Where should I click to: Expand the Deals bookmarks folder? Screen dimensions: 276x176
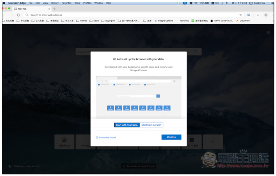(94, 21)
